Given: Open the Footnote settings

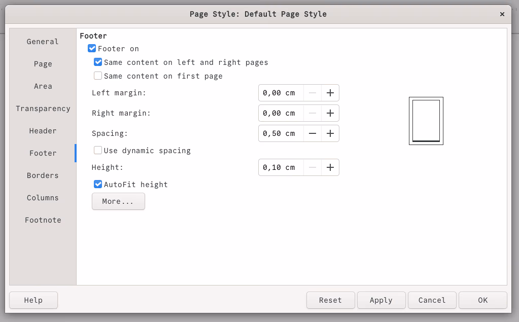Looking at the screenshot, I should coord(43,220).
